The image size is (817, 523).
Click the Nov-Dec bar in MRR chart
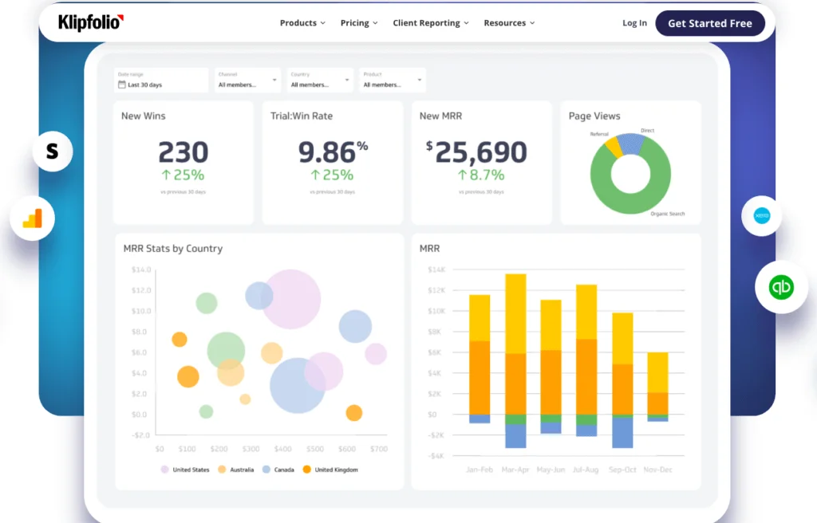(x=657, y=387)
